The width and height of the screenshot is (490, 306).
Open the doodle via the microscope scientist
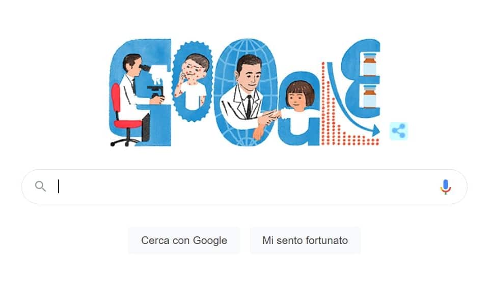(134, 90)
